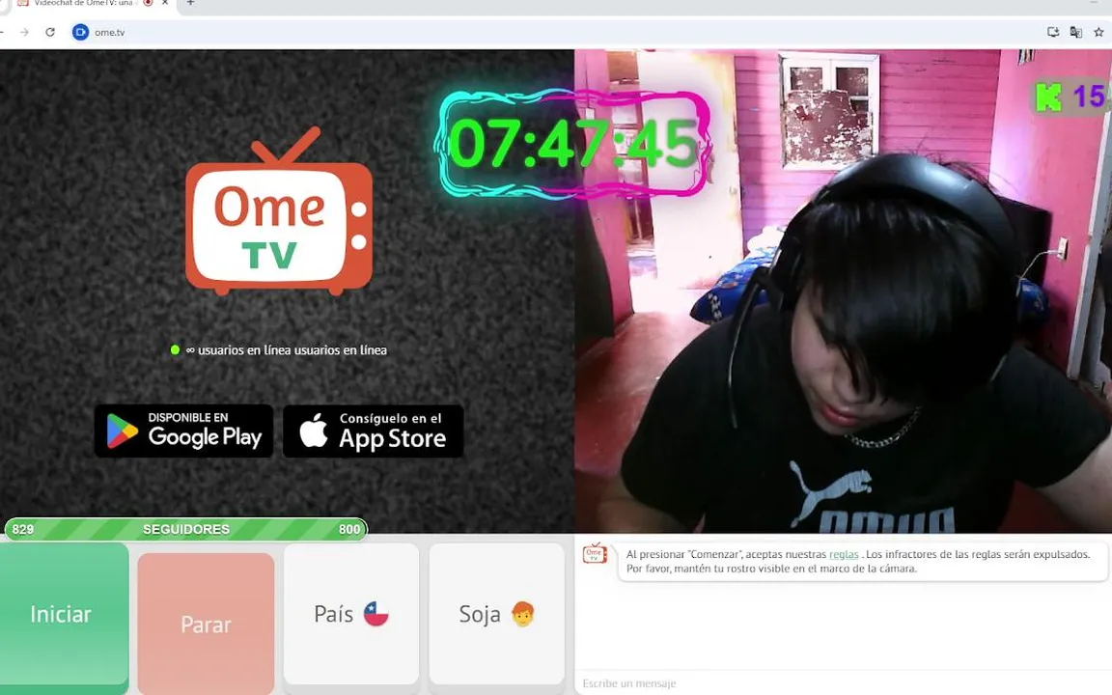Image resolution: width=1112 pixels, height=695 pixels.
Task: Click the 829 followers count
Action: tap(23, 529)
